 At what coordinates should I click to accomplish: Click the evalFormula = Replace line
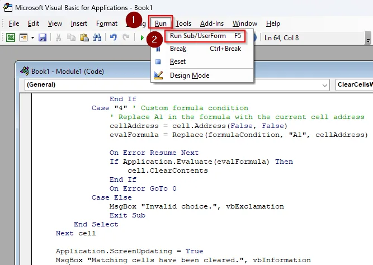pyautogui.click(x=239, y=135)
